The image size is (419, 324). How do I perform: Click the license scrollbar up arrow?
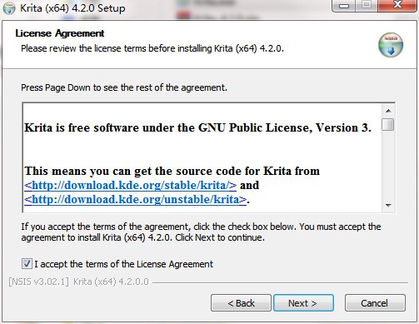pyautogui.click(x=388, y=111)
